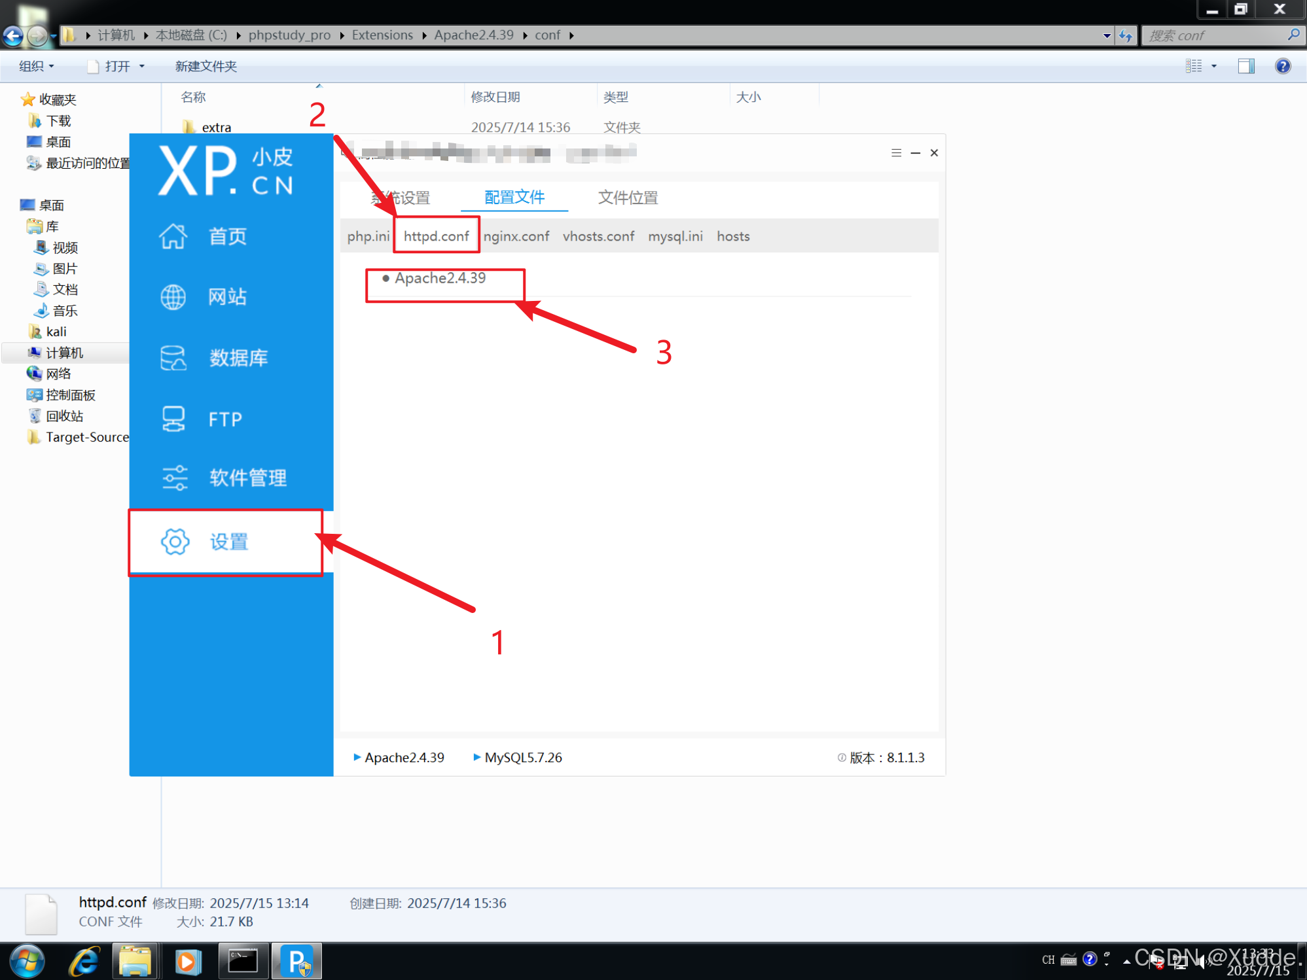Screen dimensions: 1307x980
Task: Select 桌面 under favorites
Action: [49, 142]
